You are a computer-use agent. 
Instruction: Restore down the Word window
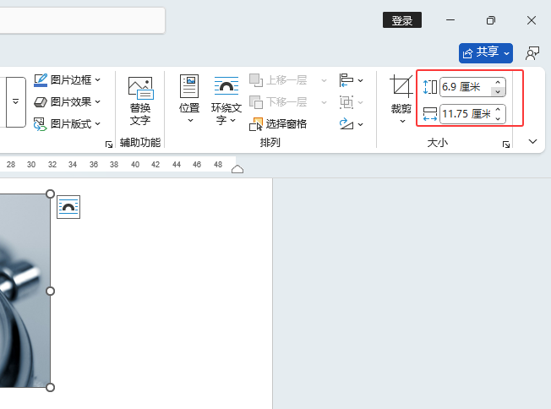click(x=491, y=20)
